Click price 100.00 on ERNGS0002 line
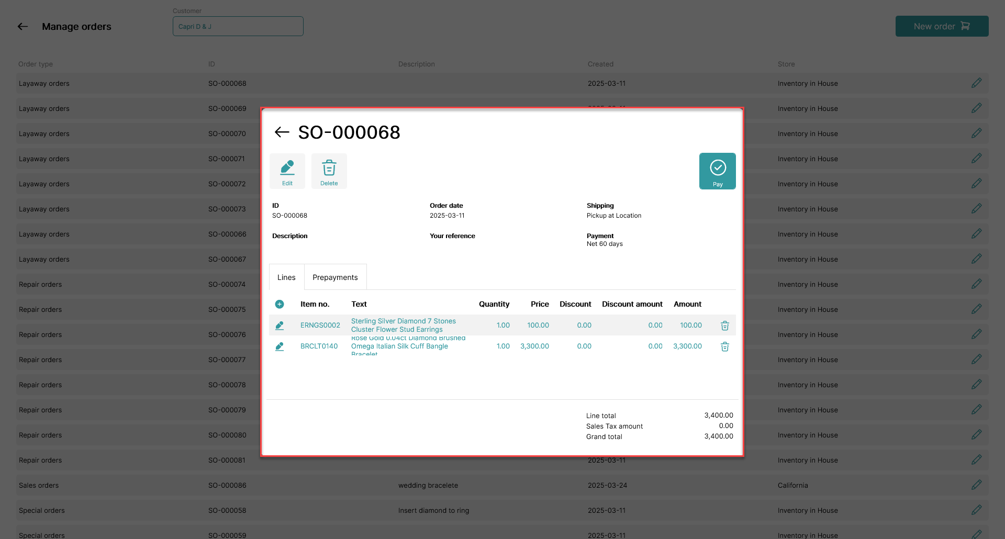Screen dimensions: 1005x539 point(538,325)
